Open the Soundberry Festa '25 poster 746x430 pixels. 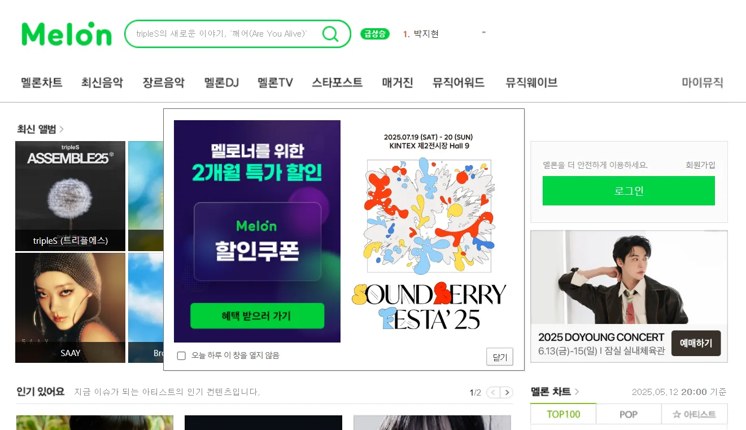click(429, 231)
